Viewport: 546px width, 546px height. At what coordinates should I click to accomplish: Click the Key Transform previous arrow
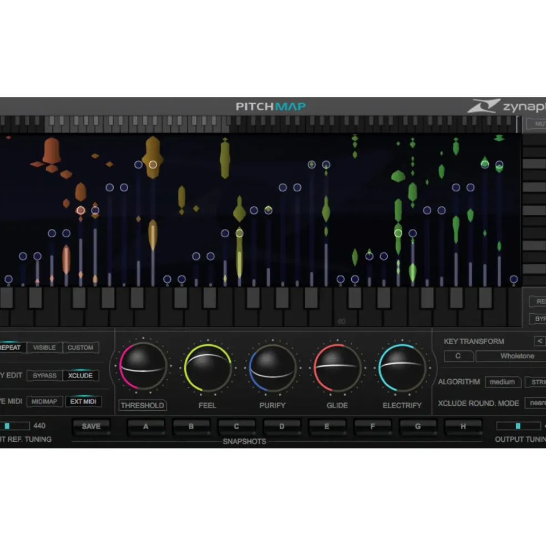point(539,341)
